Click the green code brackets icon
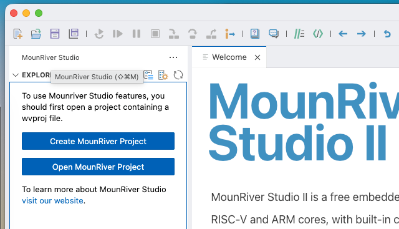Image resolution: width=399 pixels, height=229 pixels. click(x=318, y=34)
